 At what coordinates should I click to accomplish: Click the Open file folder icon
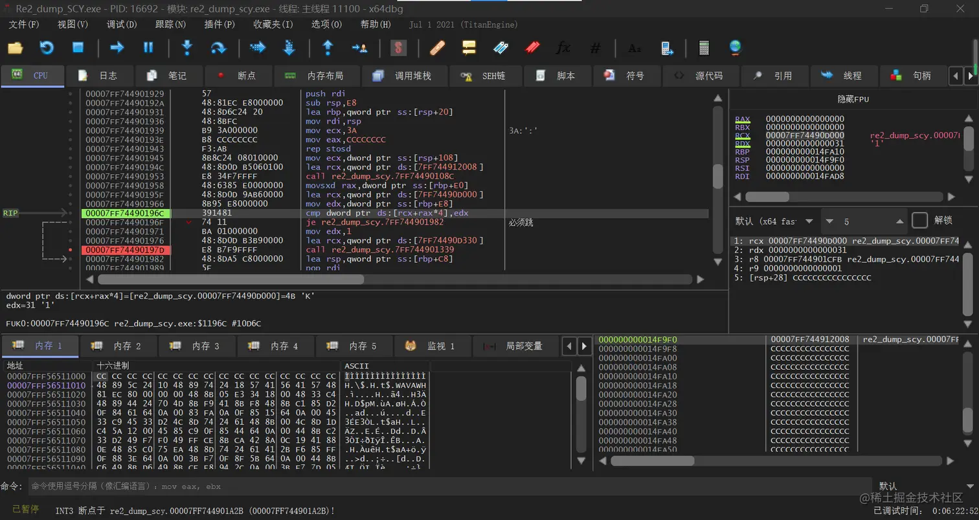(x=15, y=48)
